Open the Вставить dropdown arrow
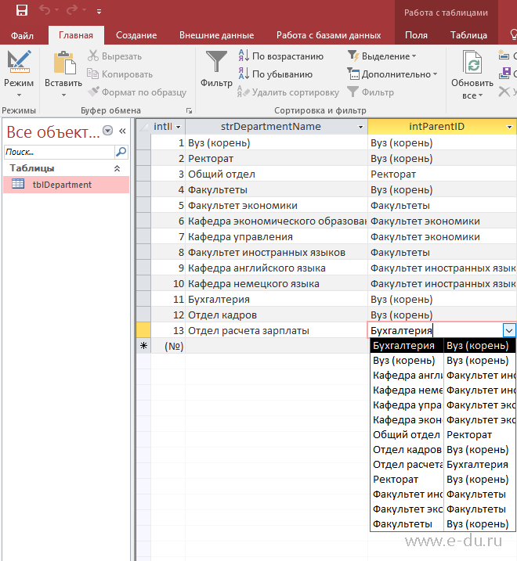517x561 pixels. 63,95
